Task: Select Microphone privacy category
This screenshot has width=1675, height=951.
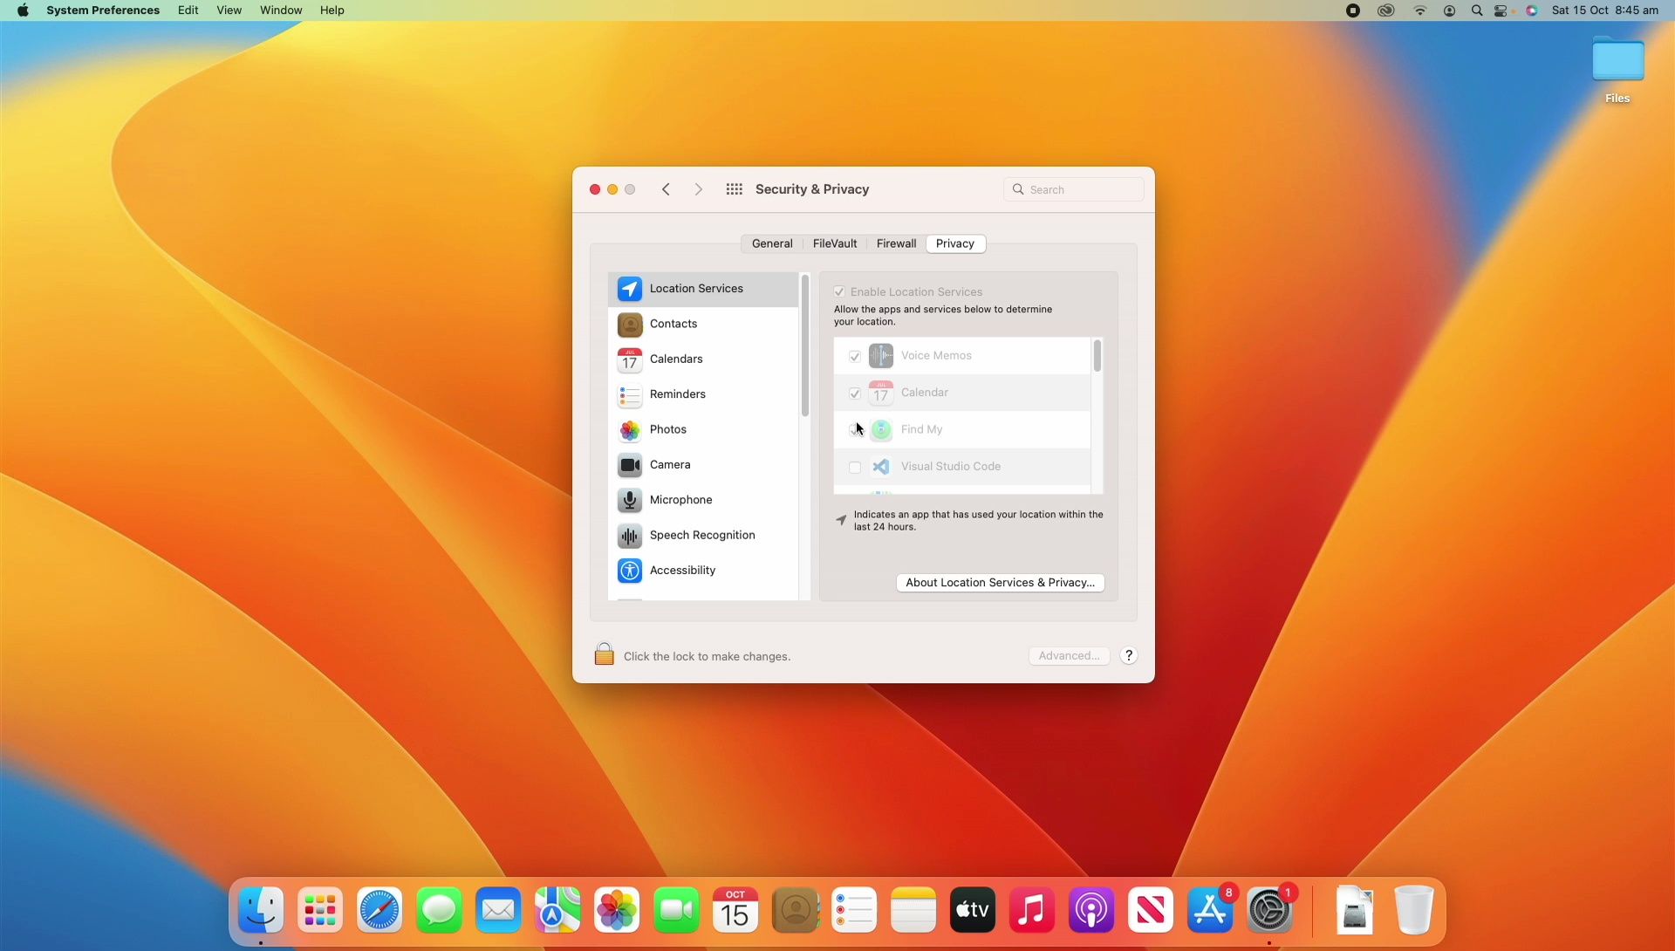Action: pyautogui.click(x=703, y=500)
